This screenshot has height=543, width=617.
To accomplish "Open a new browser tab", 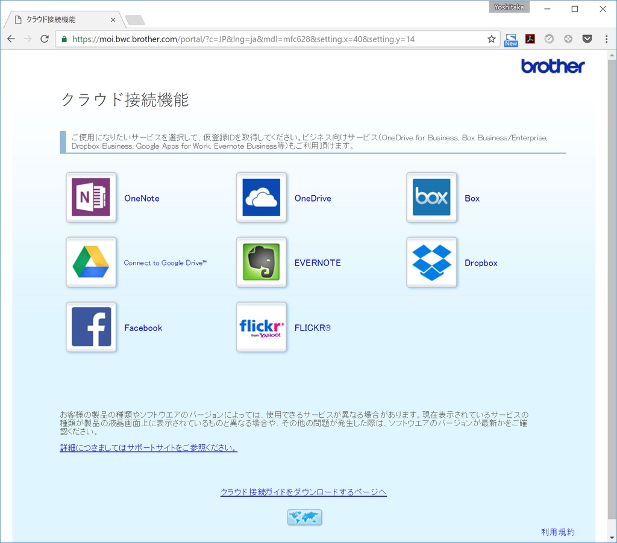I will (x=134, y=20).
